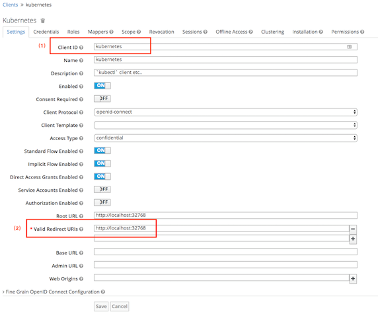Click the Web Origins input field

[221, 278]
